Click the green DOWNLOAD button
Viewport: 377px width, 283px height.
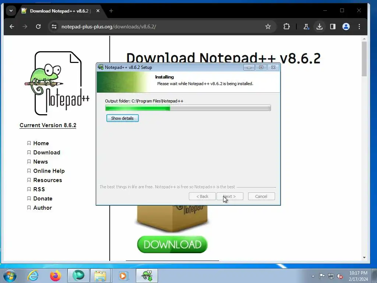tap(172, 245)
